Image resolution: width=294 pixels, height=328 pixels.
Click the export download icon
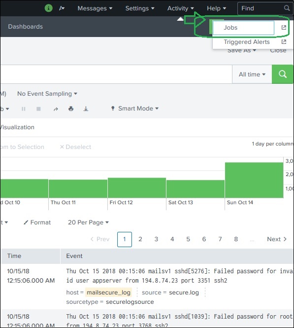pyautogui.click(x=86, y=109)
